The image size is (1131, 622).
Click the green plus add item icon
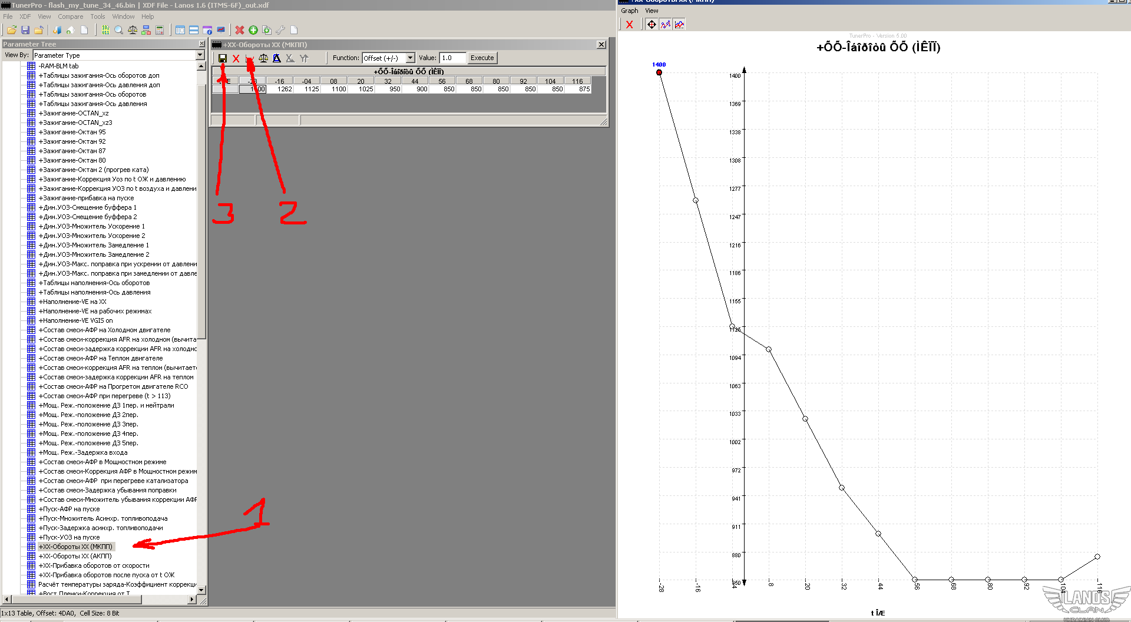tap(253, 30)
